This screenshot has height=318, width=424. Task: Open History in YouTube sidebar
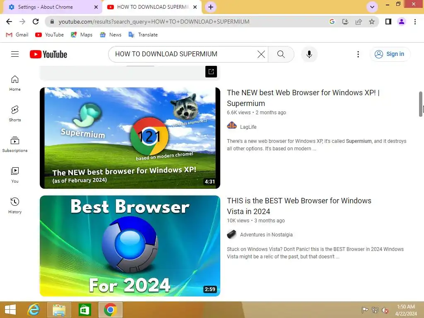click(15, 205)
